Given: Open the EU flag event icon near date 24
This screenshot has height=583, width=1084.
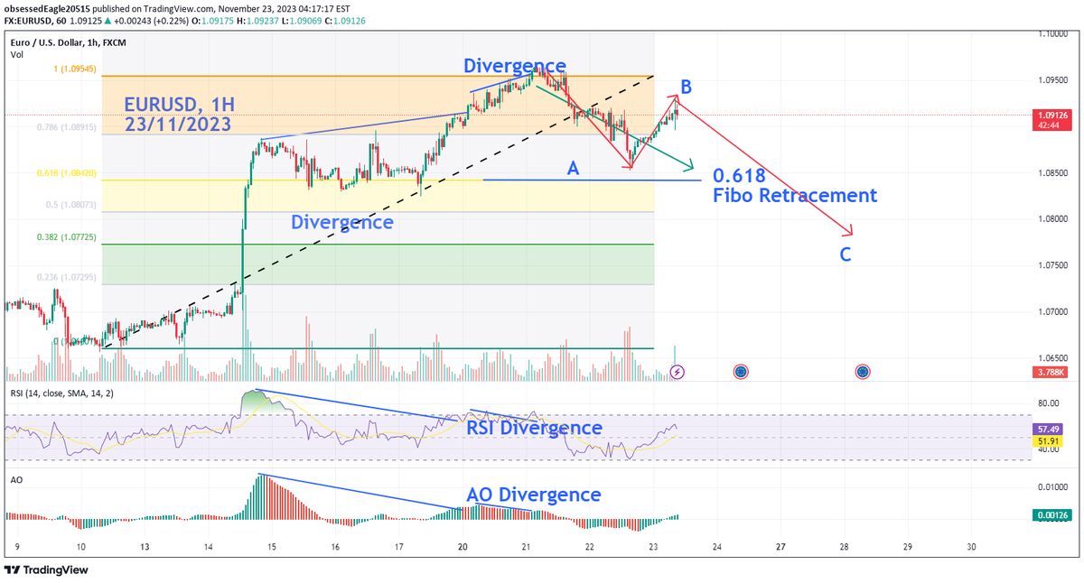Looking at the screenshot, I should 741,371.
